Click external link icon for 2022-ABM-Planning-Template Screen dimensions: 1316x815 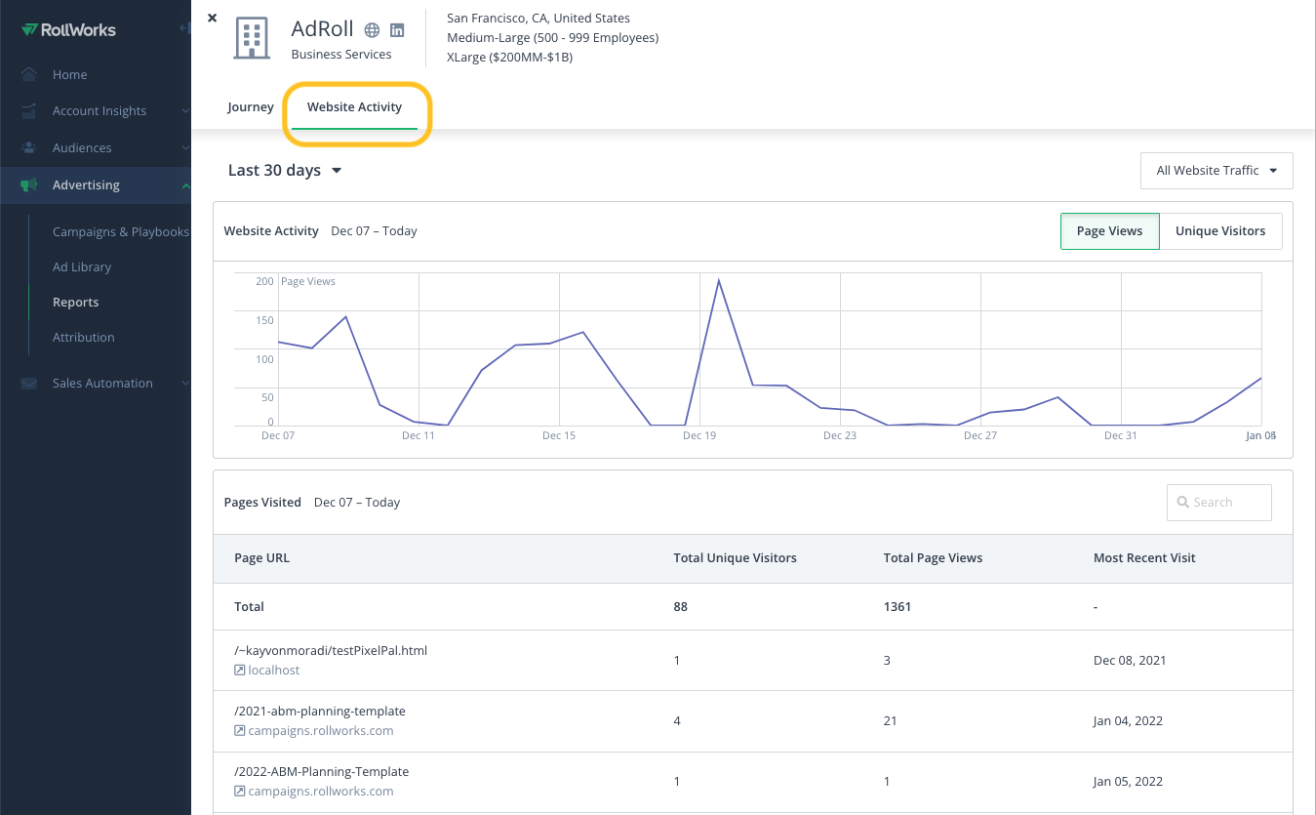(239, 792)
